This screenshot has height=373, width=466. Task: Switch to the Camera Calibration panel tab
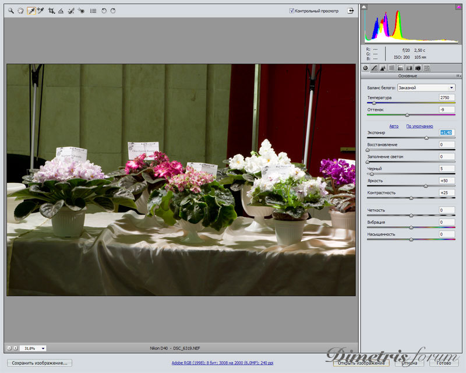418,68
